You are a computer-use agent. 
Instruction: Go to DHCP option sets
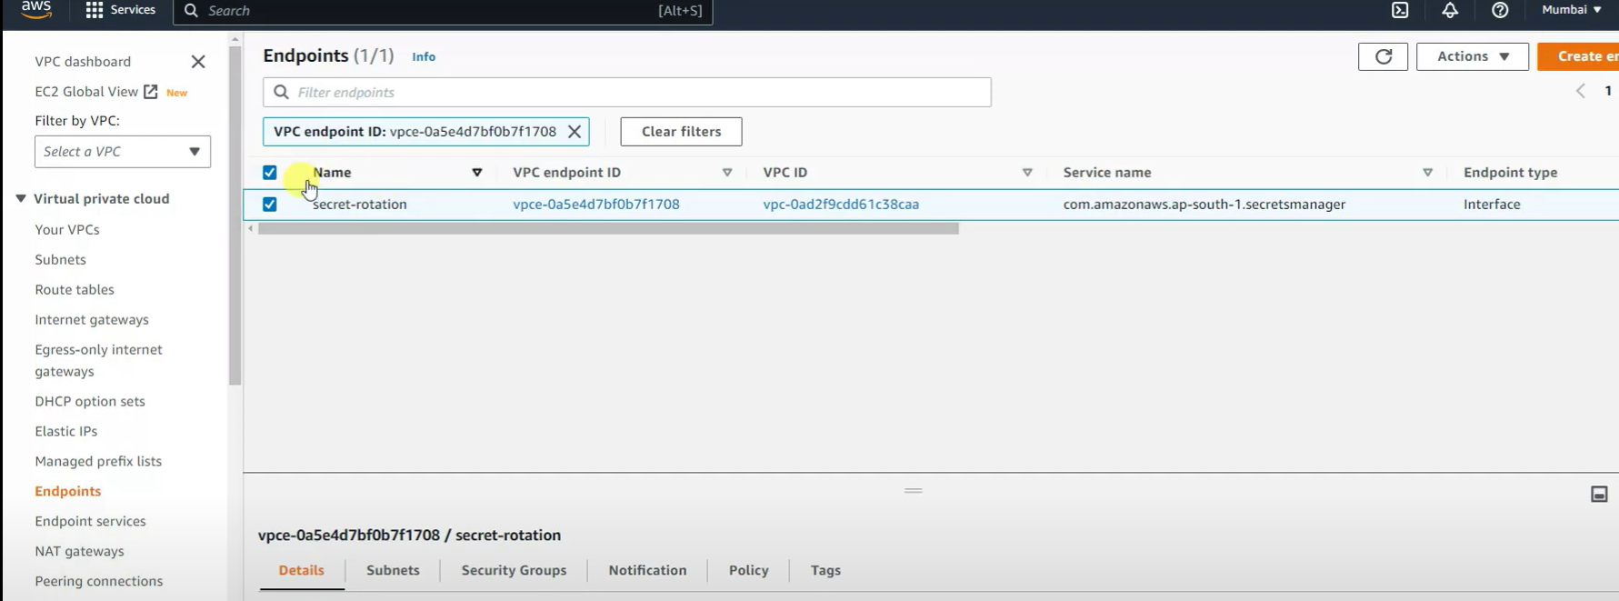90,402
